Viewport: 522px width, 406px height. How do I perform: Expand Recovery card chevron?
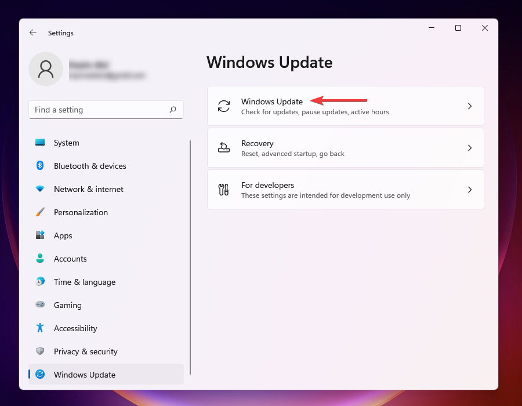(470, 148)
